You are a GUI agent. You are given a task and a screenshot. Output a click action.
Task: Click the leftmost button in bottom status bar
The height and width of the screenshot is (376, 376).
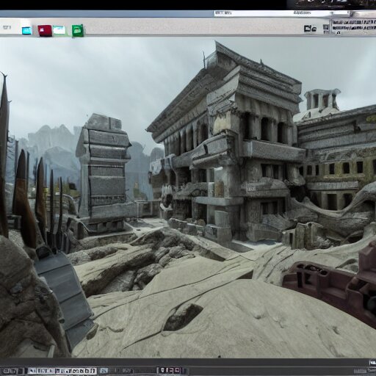(10, 371)
